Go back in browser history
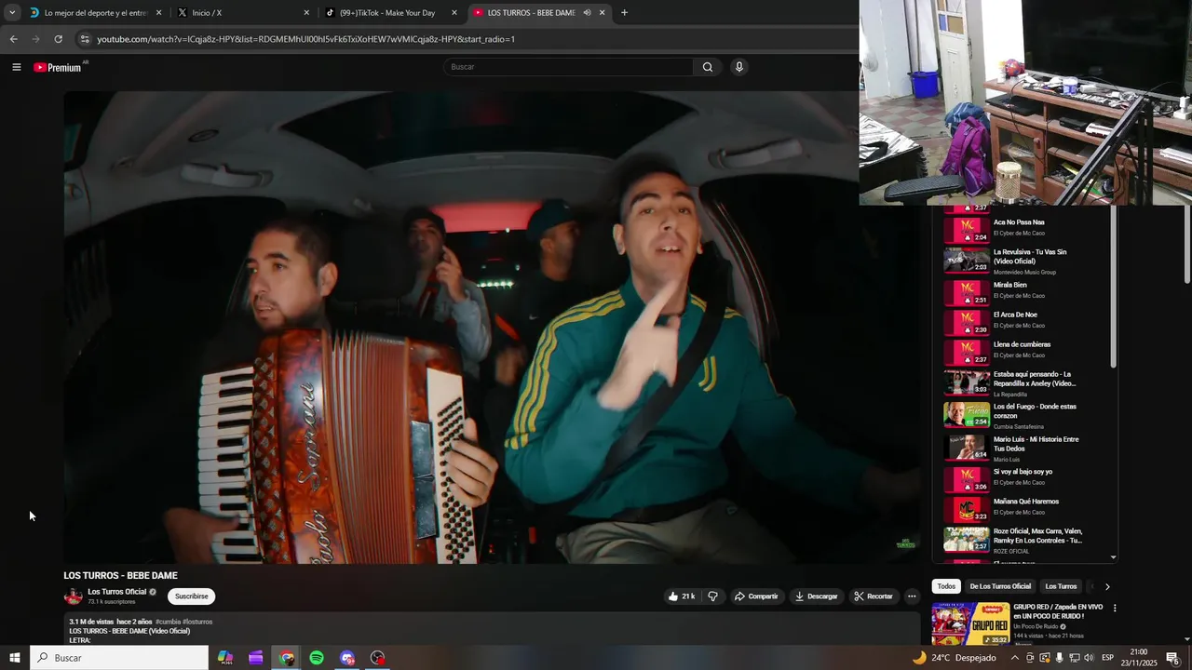Screen dimensions: 1192x670 click(x=13, y=39)
